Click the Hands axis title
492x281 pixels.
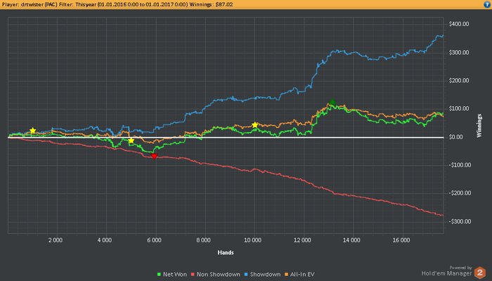[x=226, y=252]
